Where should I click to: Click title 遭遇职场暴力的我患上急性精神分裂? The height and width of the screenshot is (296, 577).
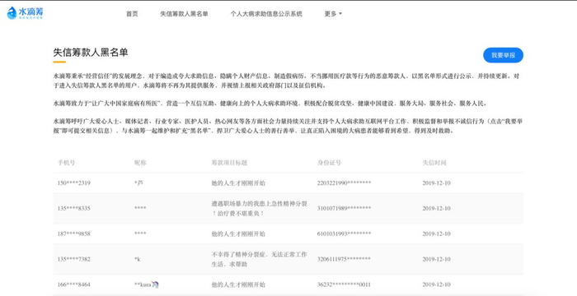[259, 208]
